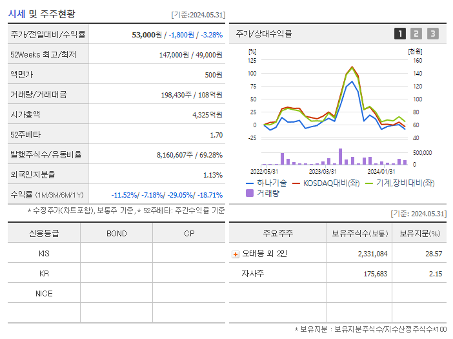This screenshot has height=339, width=453.
Task: Click the 거래량/거래대금 row label
Action: tap(39, 94)
